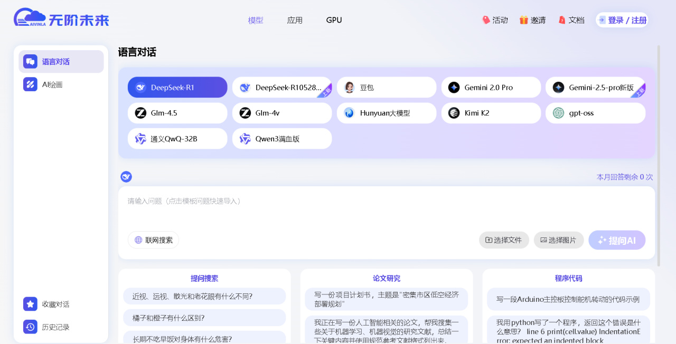Toggle the 联网搜索 web search option

[153, 240]
